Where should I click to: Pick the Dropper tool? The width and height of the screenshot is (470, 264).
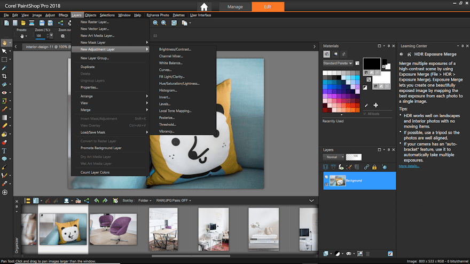pyautogui.click(x=4, y=68)
